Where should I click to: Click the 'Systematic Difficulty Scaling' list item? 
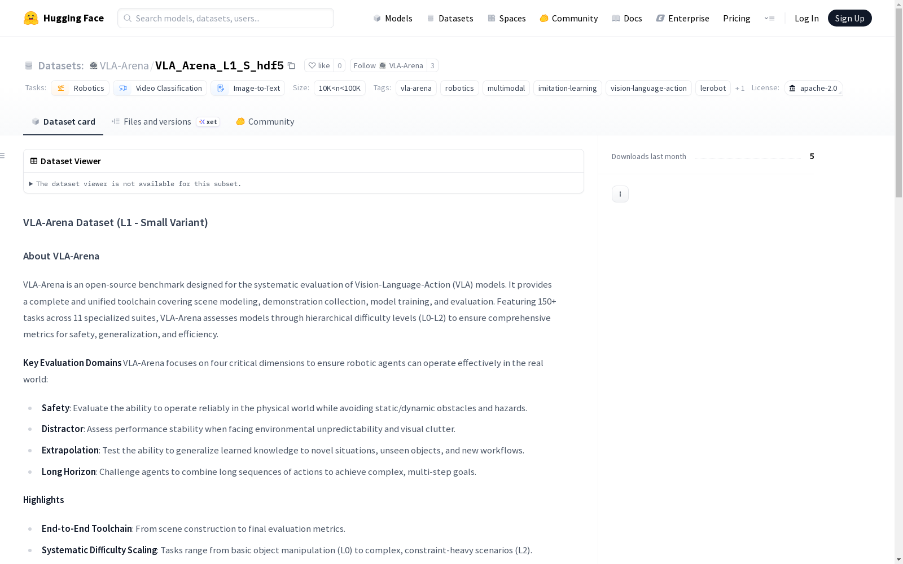pos(99,550)
